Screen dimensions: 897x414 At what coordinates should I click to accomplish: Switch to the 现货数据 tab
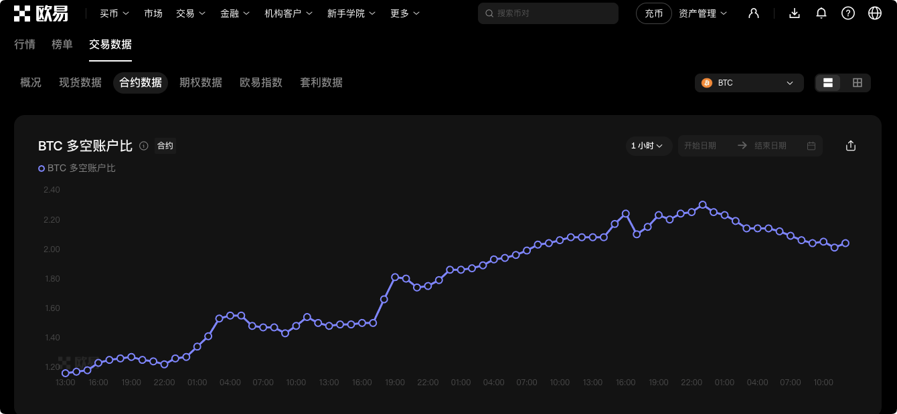click(x=80, y=82)
